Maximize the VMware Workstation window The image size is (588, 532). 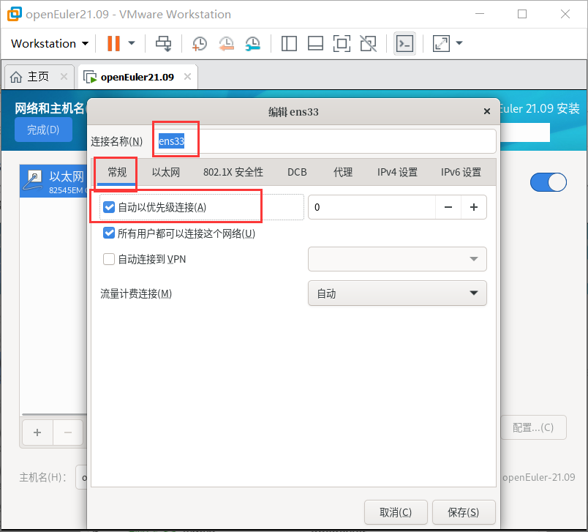(522, 14)
